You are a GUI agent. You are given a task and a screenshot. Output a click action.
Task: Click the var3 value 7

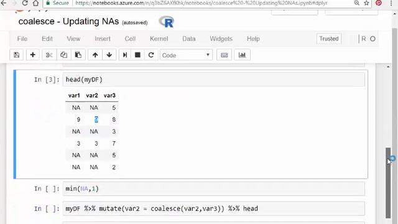click(114, 144)
